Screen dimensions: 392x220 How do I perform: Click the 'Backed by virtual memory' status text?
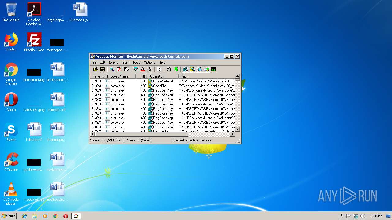point(192,140)
